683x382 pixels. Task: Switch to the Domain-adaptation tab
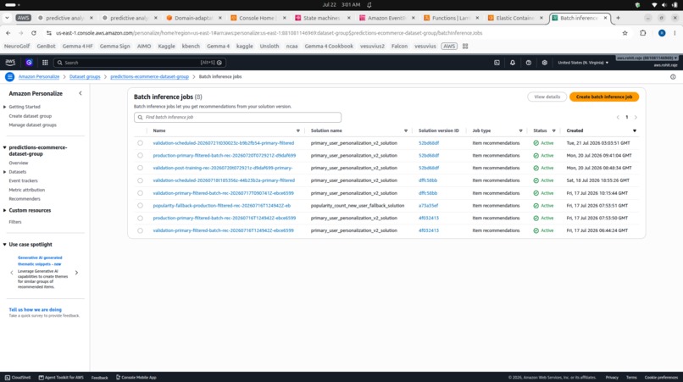pyautogui.click(x=193, y=18)
